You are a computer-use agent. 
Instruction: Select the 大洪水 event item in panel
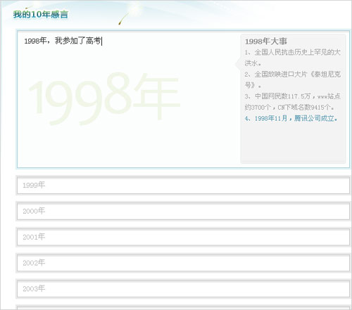point(292,58)
